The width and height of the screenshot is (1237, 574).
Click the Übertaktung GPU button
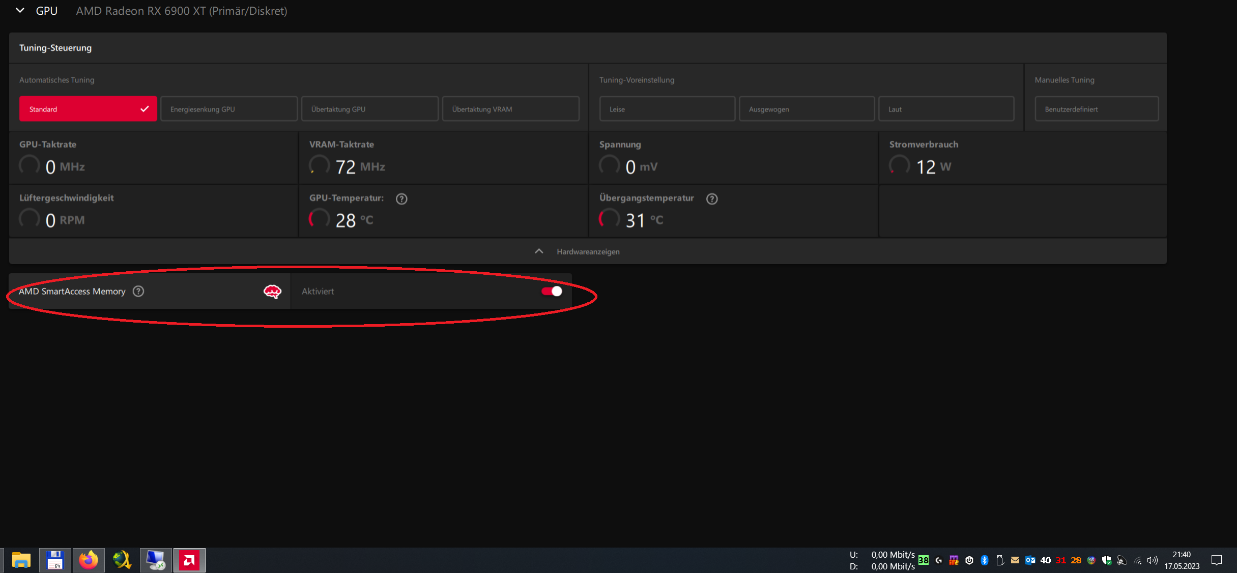coord(370,109)
